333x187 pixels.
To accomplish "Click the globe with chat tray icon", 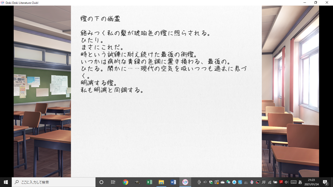I will coord(228,182).
